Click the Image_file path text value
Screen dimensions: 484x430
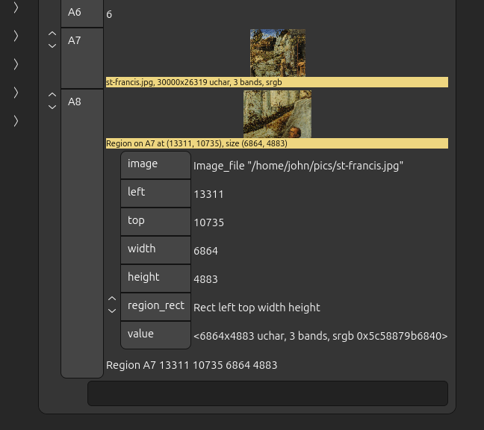pyautogui.click(x=298, y=166)
